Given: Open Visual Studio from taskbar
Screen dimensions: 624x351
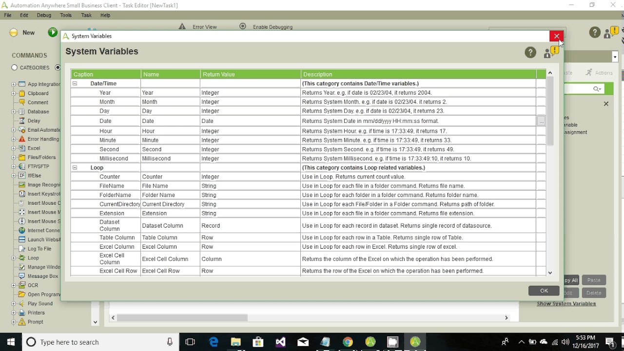Looking at the screenshot, I should click(x=280, y=342).
